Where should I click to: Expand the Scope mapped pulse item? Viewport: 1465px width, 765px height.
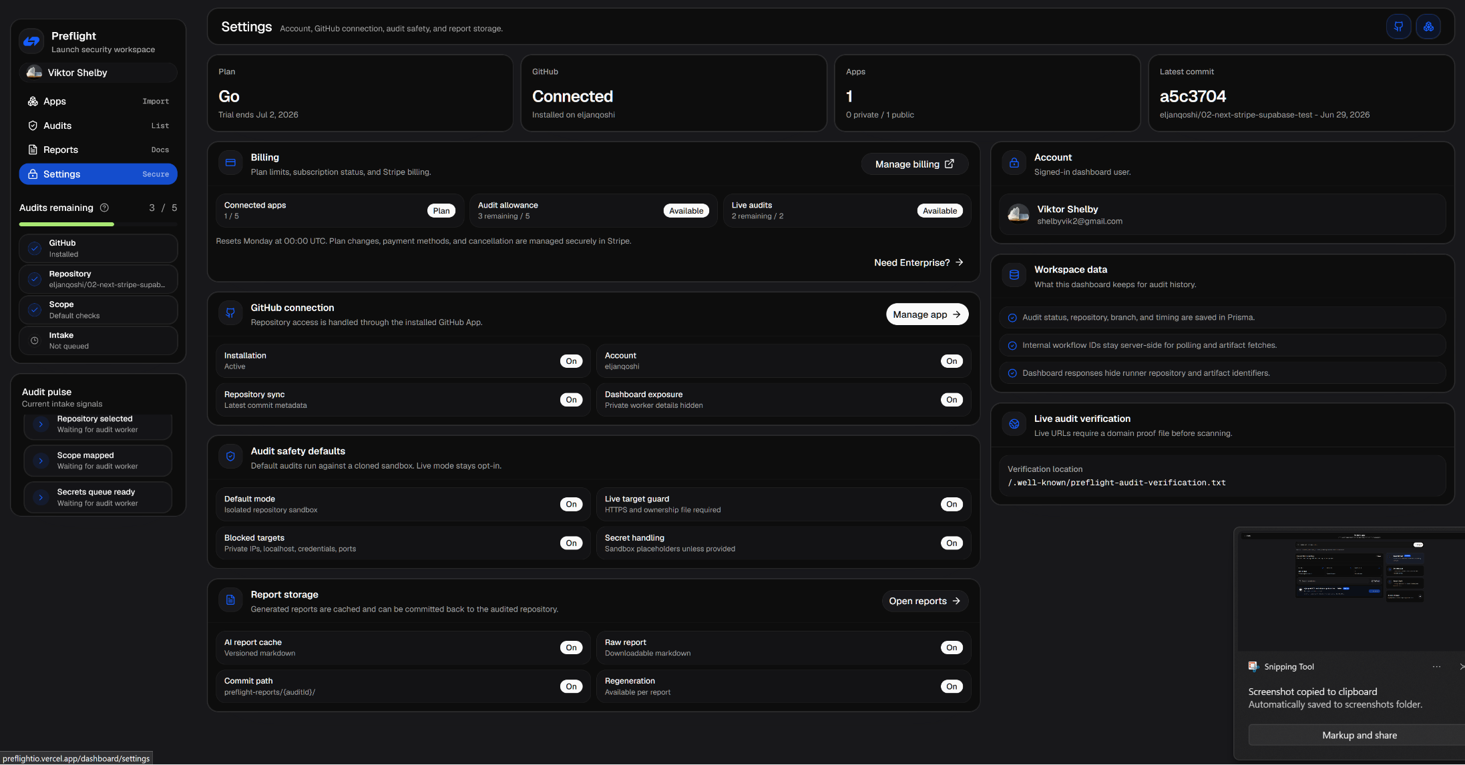tap(97, 461)
